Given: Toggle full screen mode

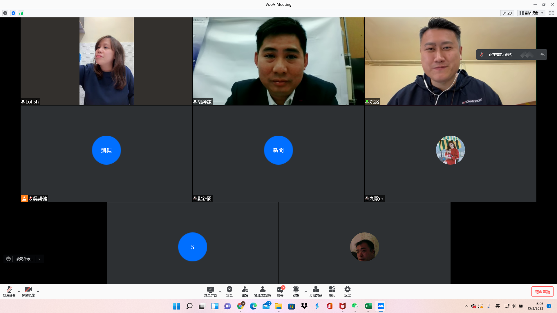Looking at the screenshot, I should point(551,13).
